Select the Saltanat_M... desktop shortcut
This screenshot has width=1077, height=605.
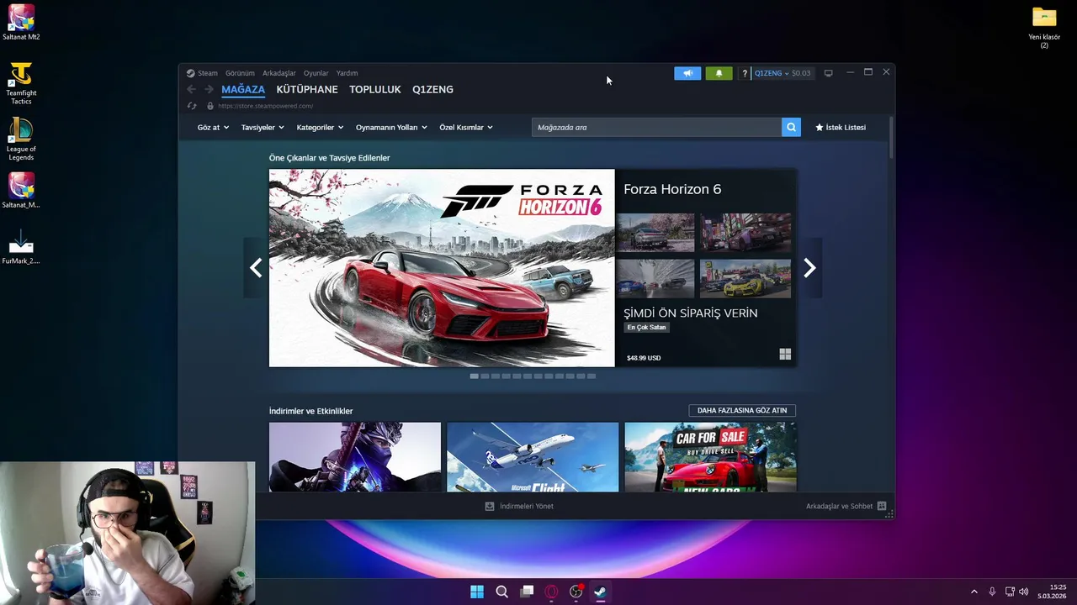tap(21, 191)
